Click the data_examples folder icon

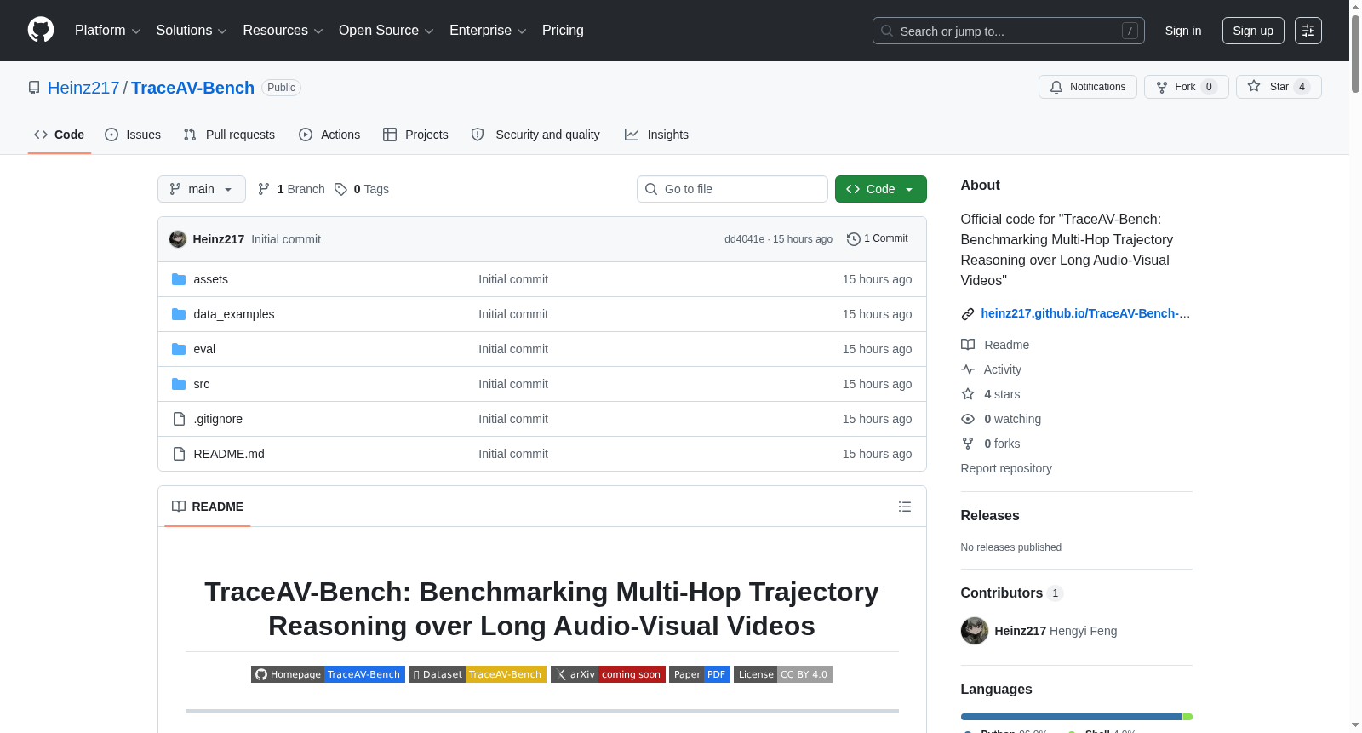pos(179,314)
